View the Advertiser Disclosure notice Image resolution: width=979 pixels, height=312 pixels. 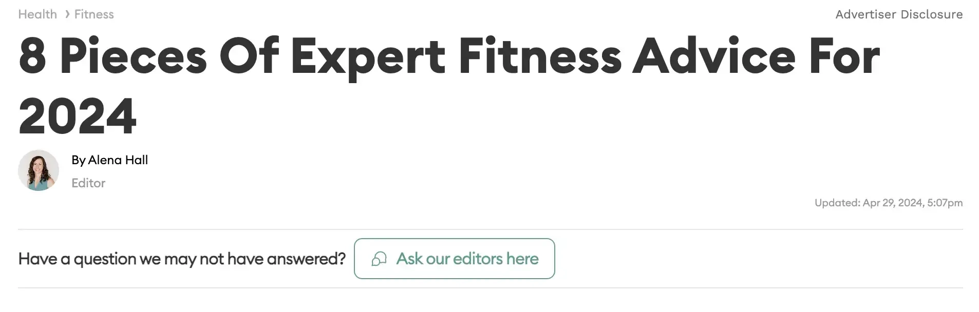pyautogui.click(x=898, y=14)
